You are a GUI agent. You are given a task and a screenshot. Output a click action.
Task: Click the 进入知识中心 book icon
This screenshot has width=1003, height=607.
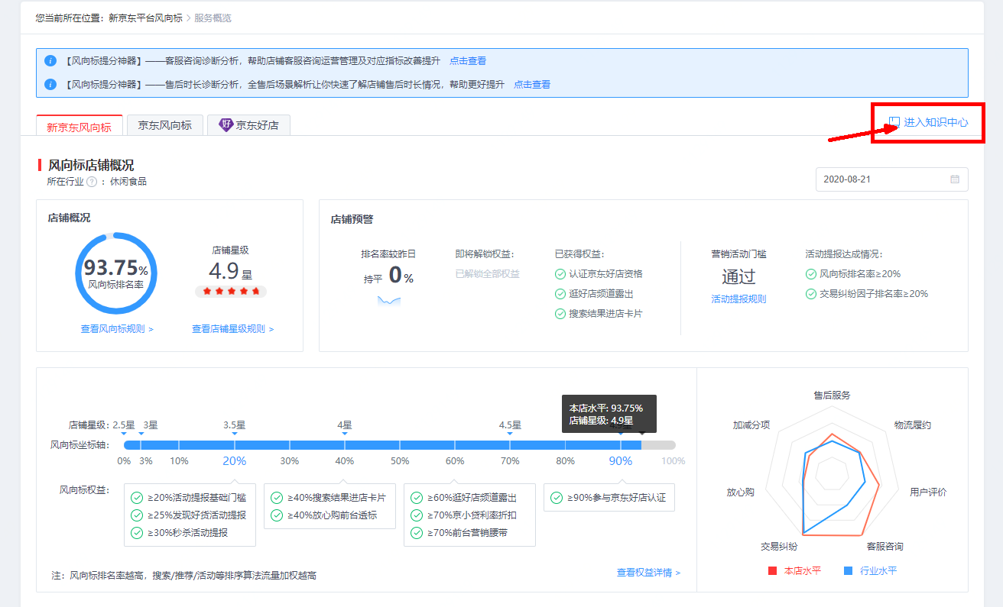pyautogui.click(x=894, y=122)
